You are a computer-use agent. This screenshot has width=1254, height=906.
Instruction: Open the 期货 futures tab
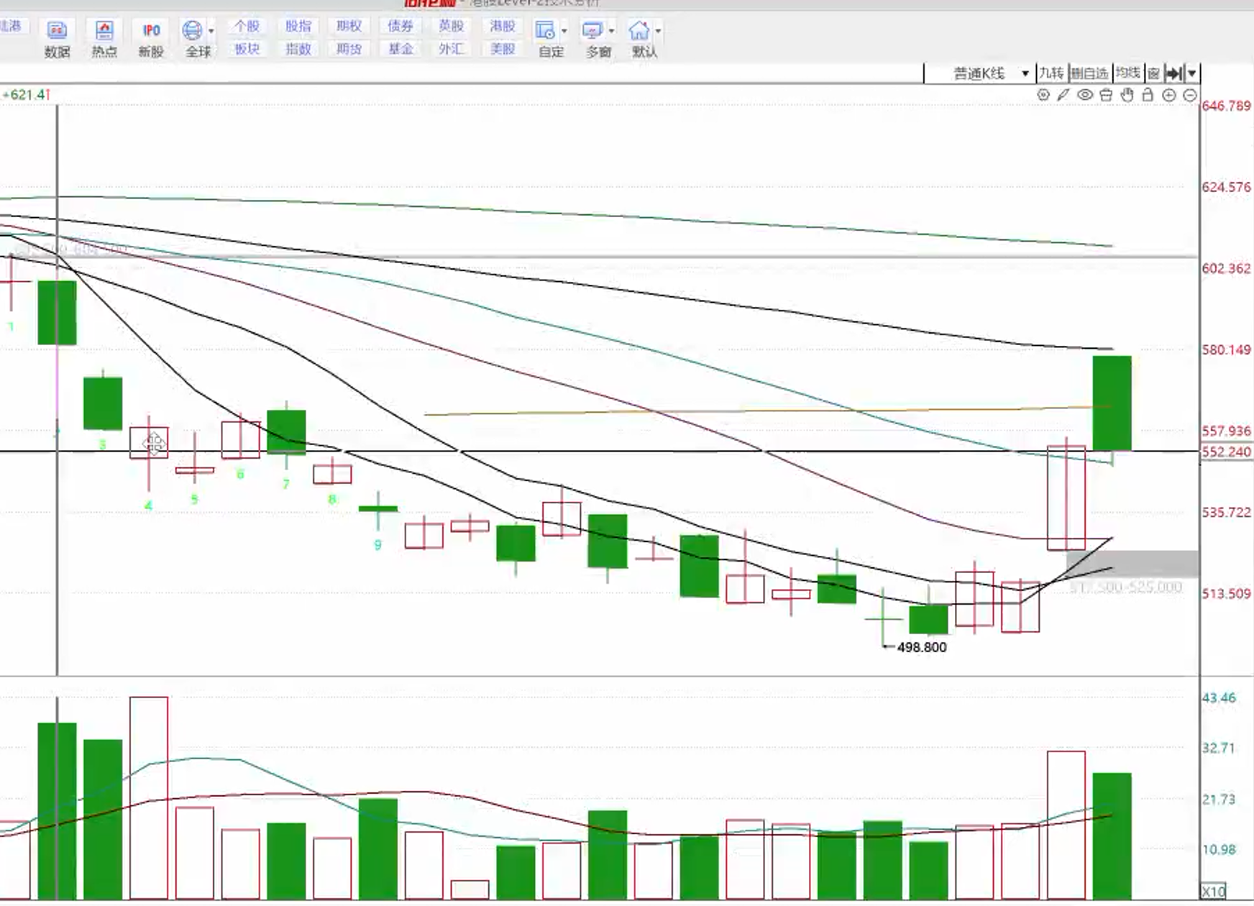pos(349,49)
